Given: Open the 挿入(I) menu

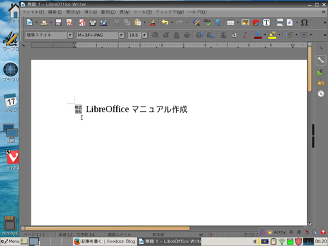Looking at the screenshot, I should coord(91,12).
